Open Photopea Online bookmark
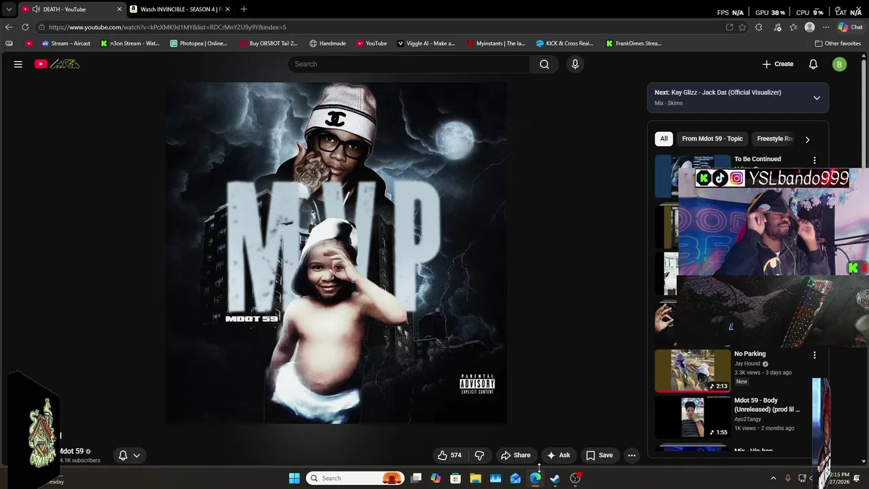Image resolution: width=869 pixels, height=489 pixels. pyautogui.click(x=199, y=43)
